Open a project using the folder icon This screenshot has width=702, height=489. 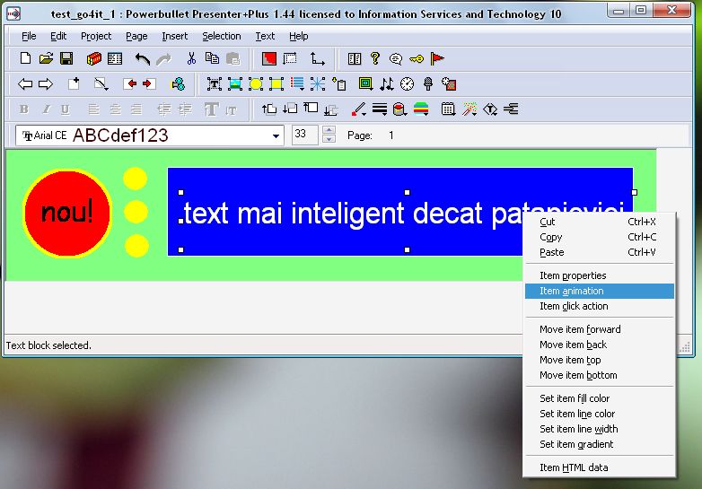(46, 58)
